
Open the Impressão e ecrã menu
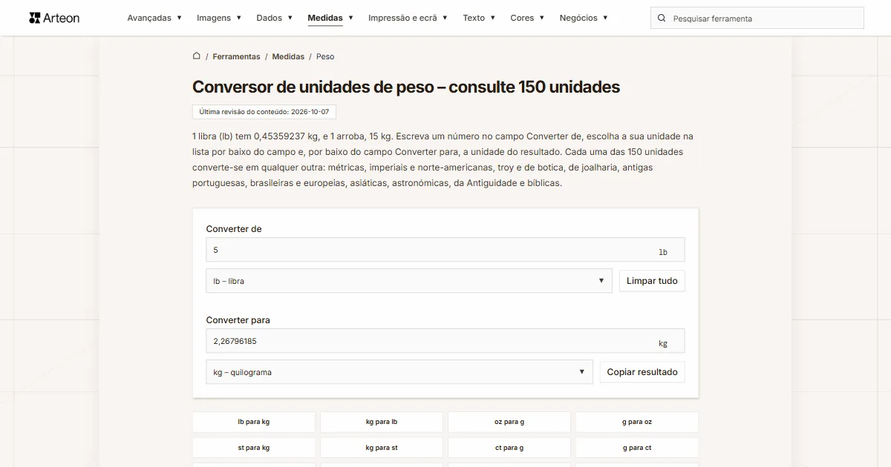pos(408,18)
